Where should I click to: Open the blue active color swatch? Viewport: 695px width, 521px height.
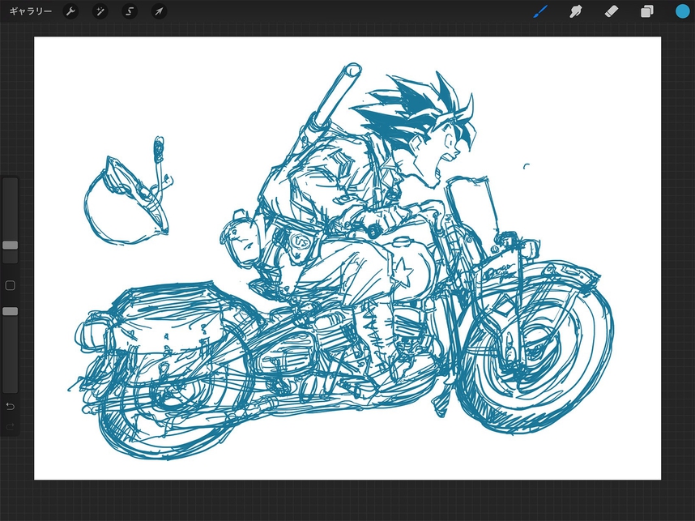[683, 11]
